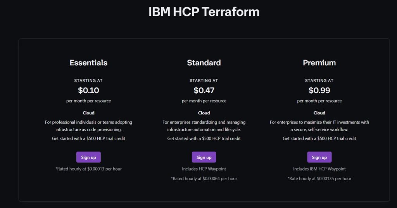Click 'infrastructure as code provisioning.' line
397x208 pixels.
point(88,130)
